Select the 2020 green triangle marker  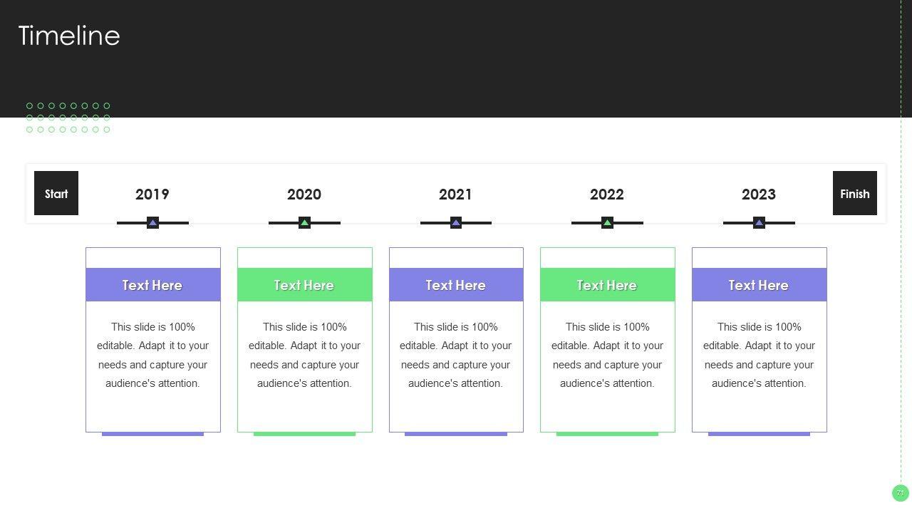pyautogui.click(x=304, y=223)
